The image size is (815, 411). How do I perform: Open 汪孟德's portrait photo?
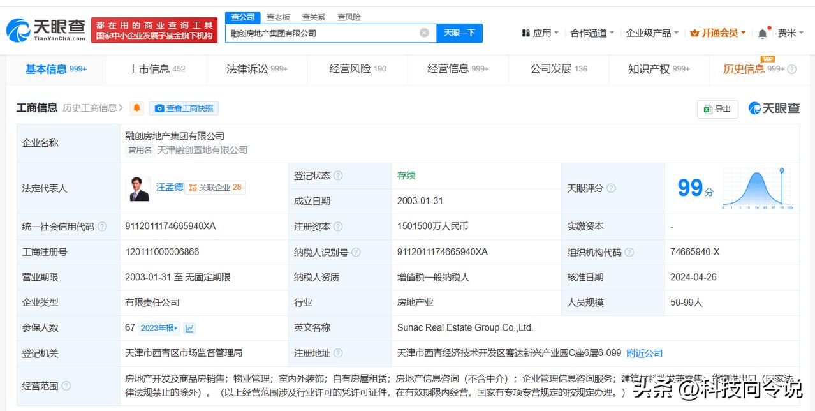138,188
